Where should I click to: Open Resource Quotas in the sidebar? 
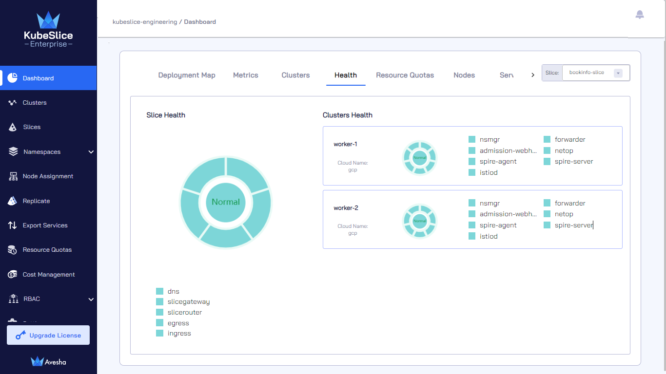tap(48, 250)
